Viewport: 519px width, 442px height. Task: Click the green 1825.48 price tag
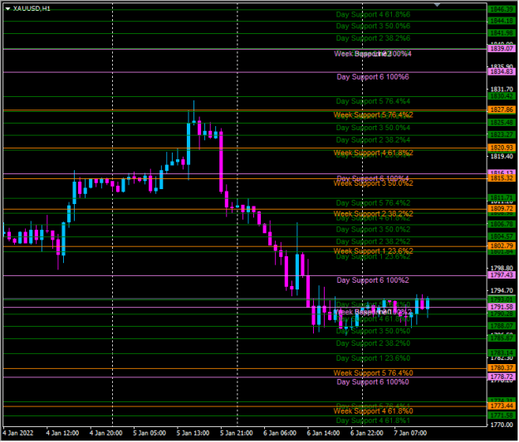pos(502,123)
